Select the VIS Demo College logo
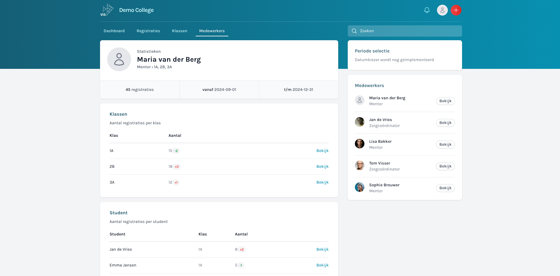 point(107,10)
